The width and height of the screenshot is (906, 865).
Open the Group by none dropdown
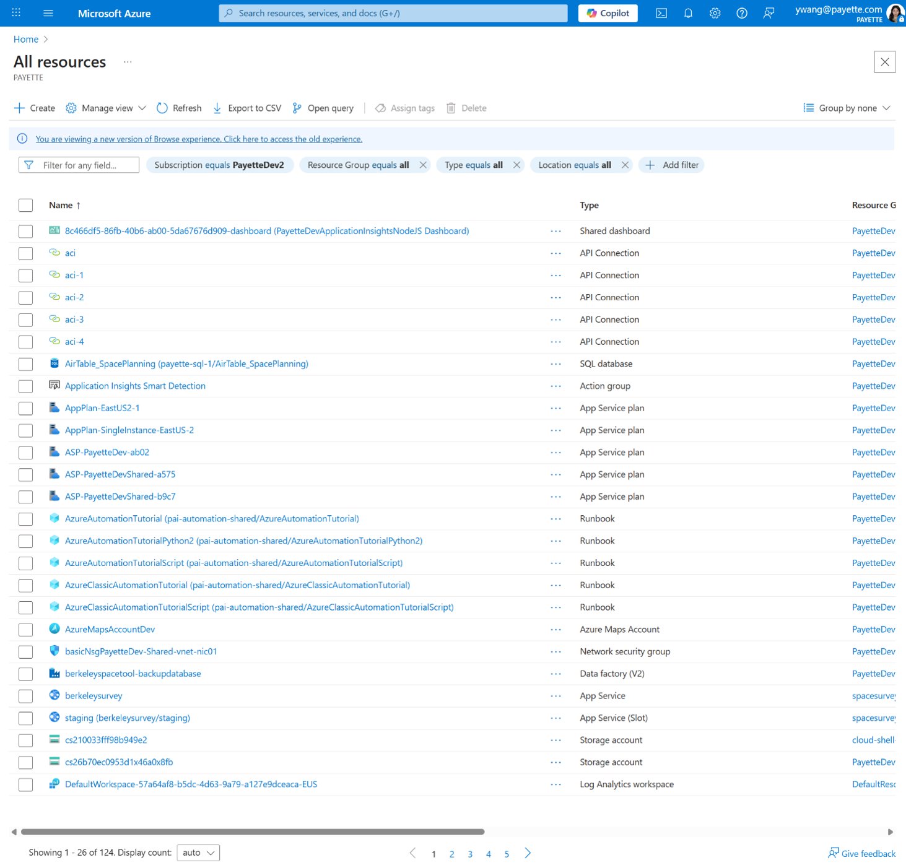tap(847, 108)
